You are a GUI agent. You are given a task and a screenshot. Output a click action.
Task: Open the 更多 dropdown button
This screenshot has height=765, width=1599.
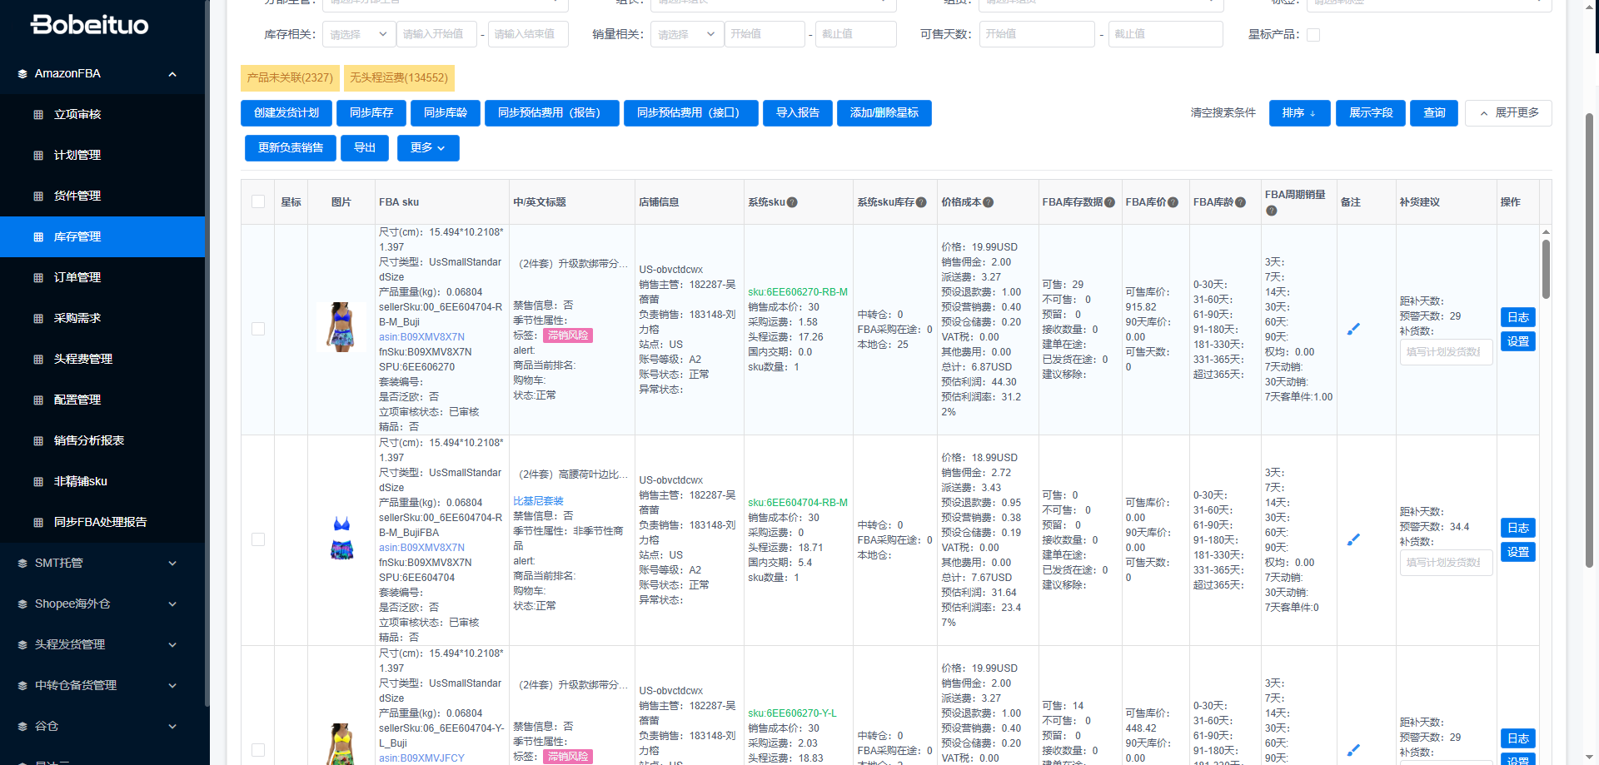[427, 148]
